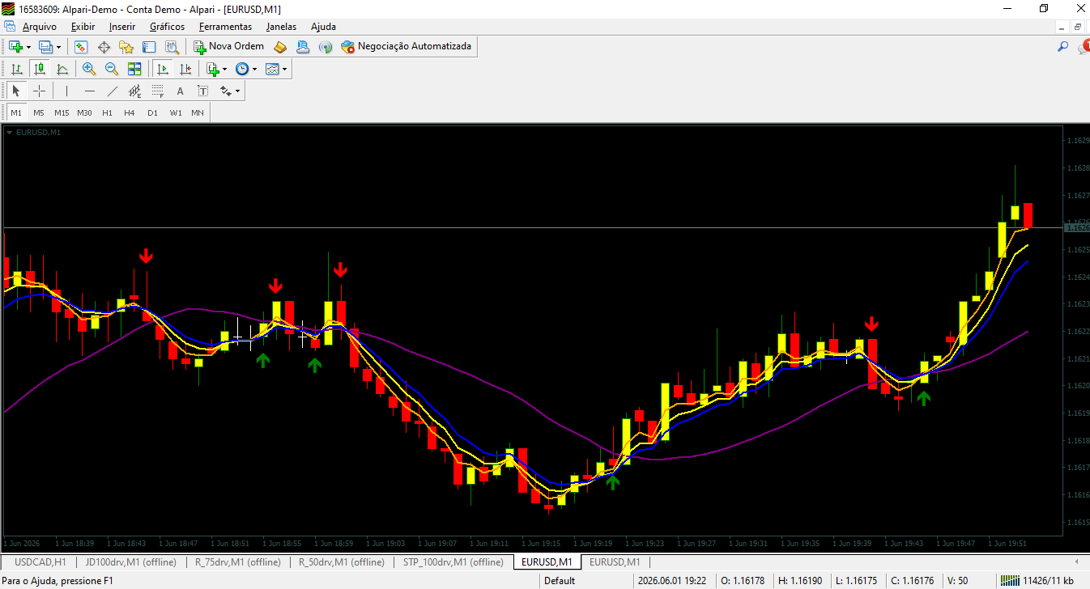Select the Crosshair cursor tool
The width and height of the screenshot is (1090, 589).
(39, 91)
